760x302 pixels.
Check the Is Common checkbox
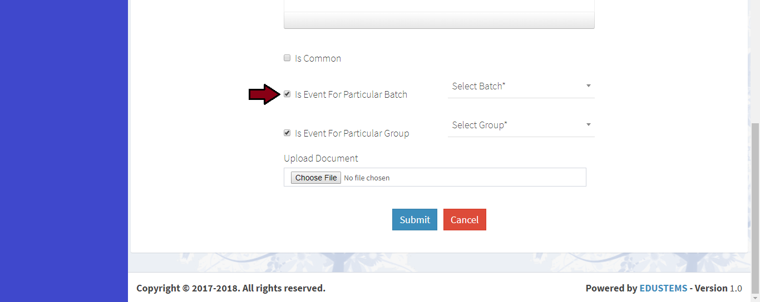tap(287, 58)
